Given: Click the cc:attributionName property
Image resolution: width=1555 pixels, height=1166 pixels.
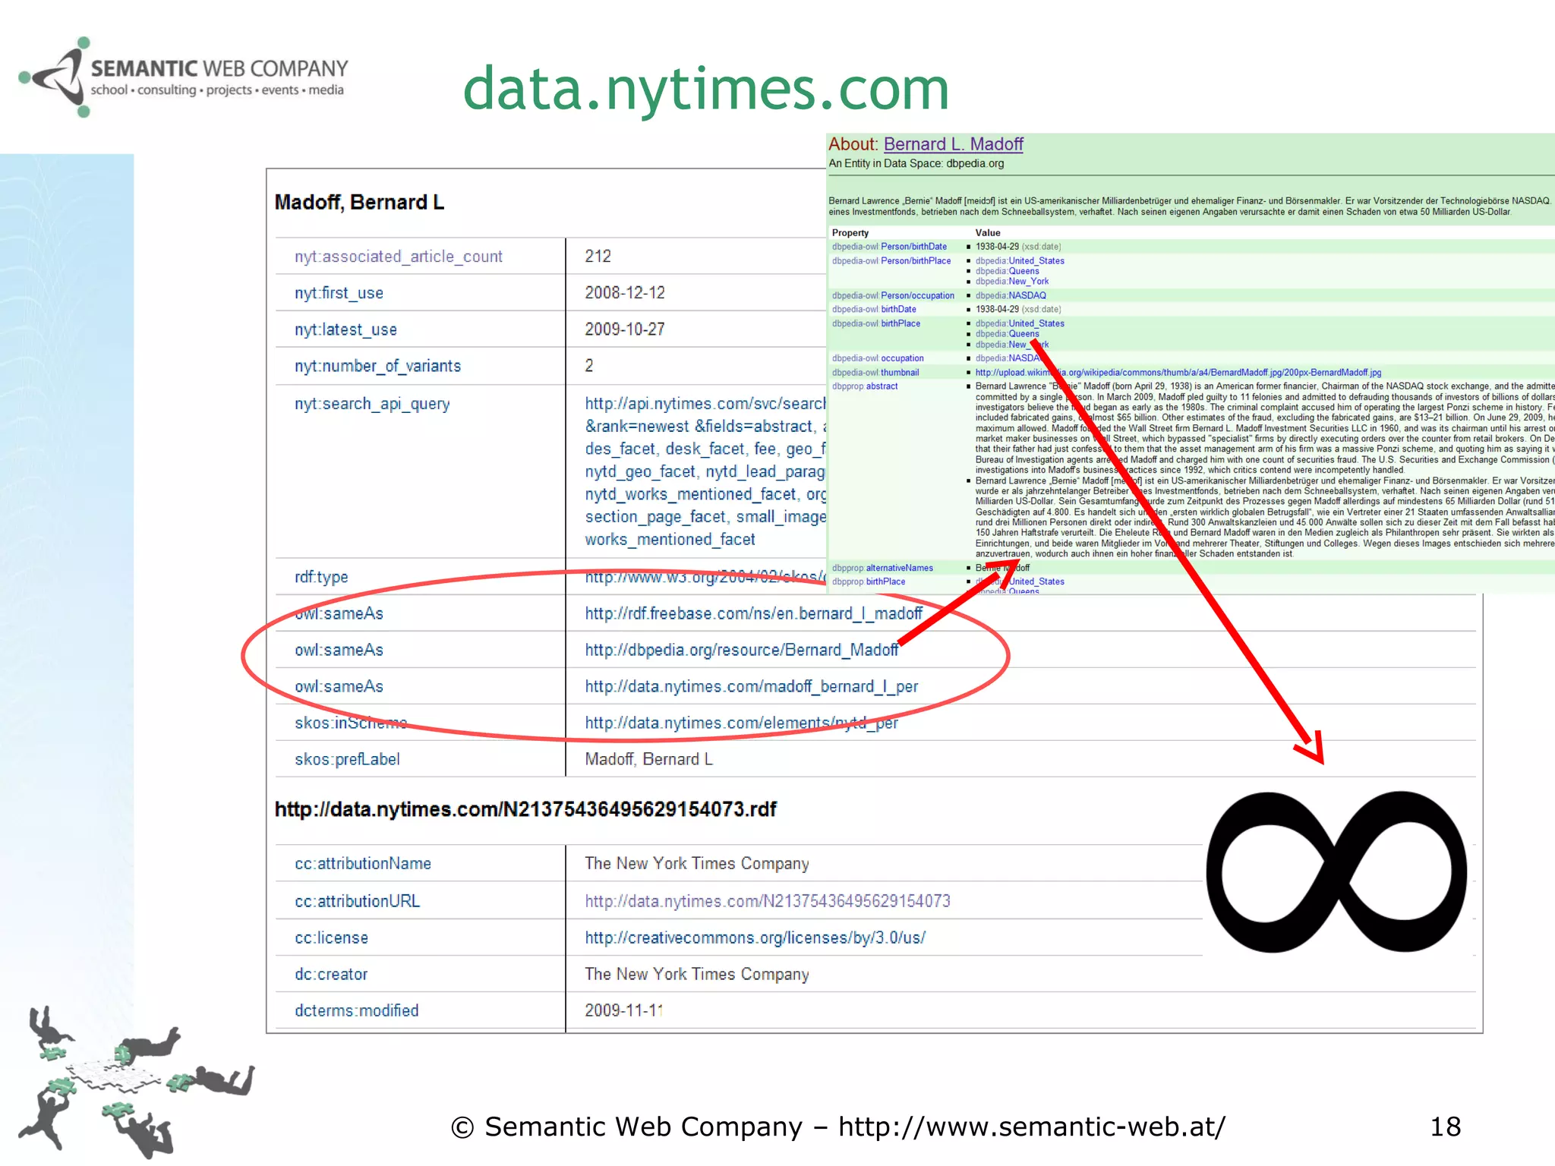Looking at the screenshot, I should pos(363,863).
